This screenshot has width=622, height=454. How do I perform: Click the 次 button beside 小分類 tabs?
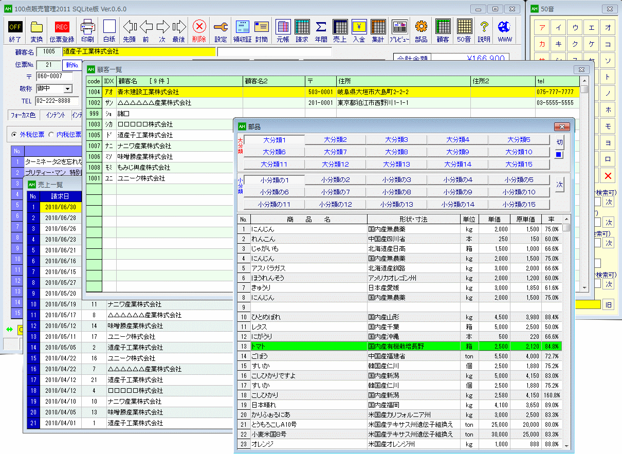(560, 184)
